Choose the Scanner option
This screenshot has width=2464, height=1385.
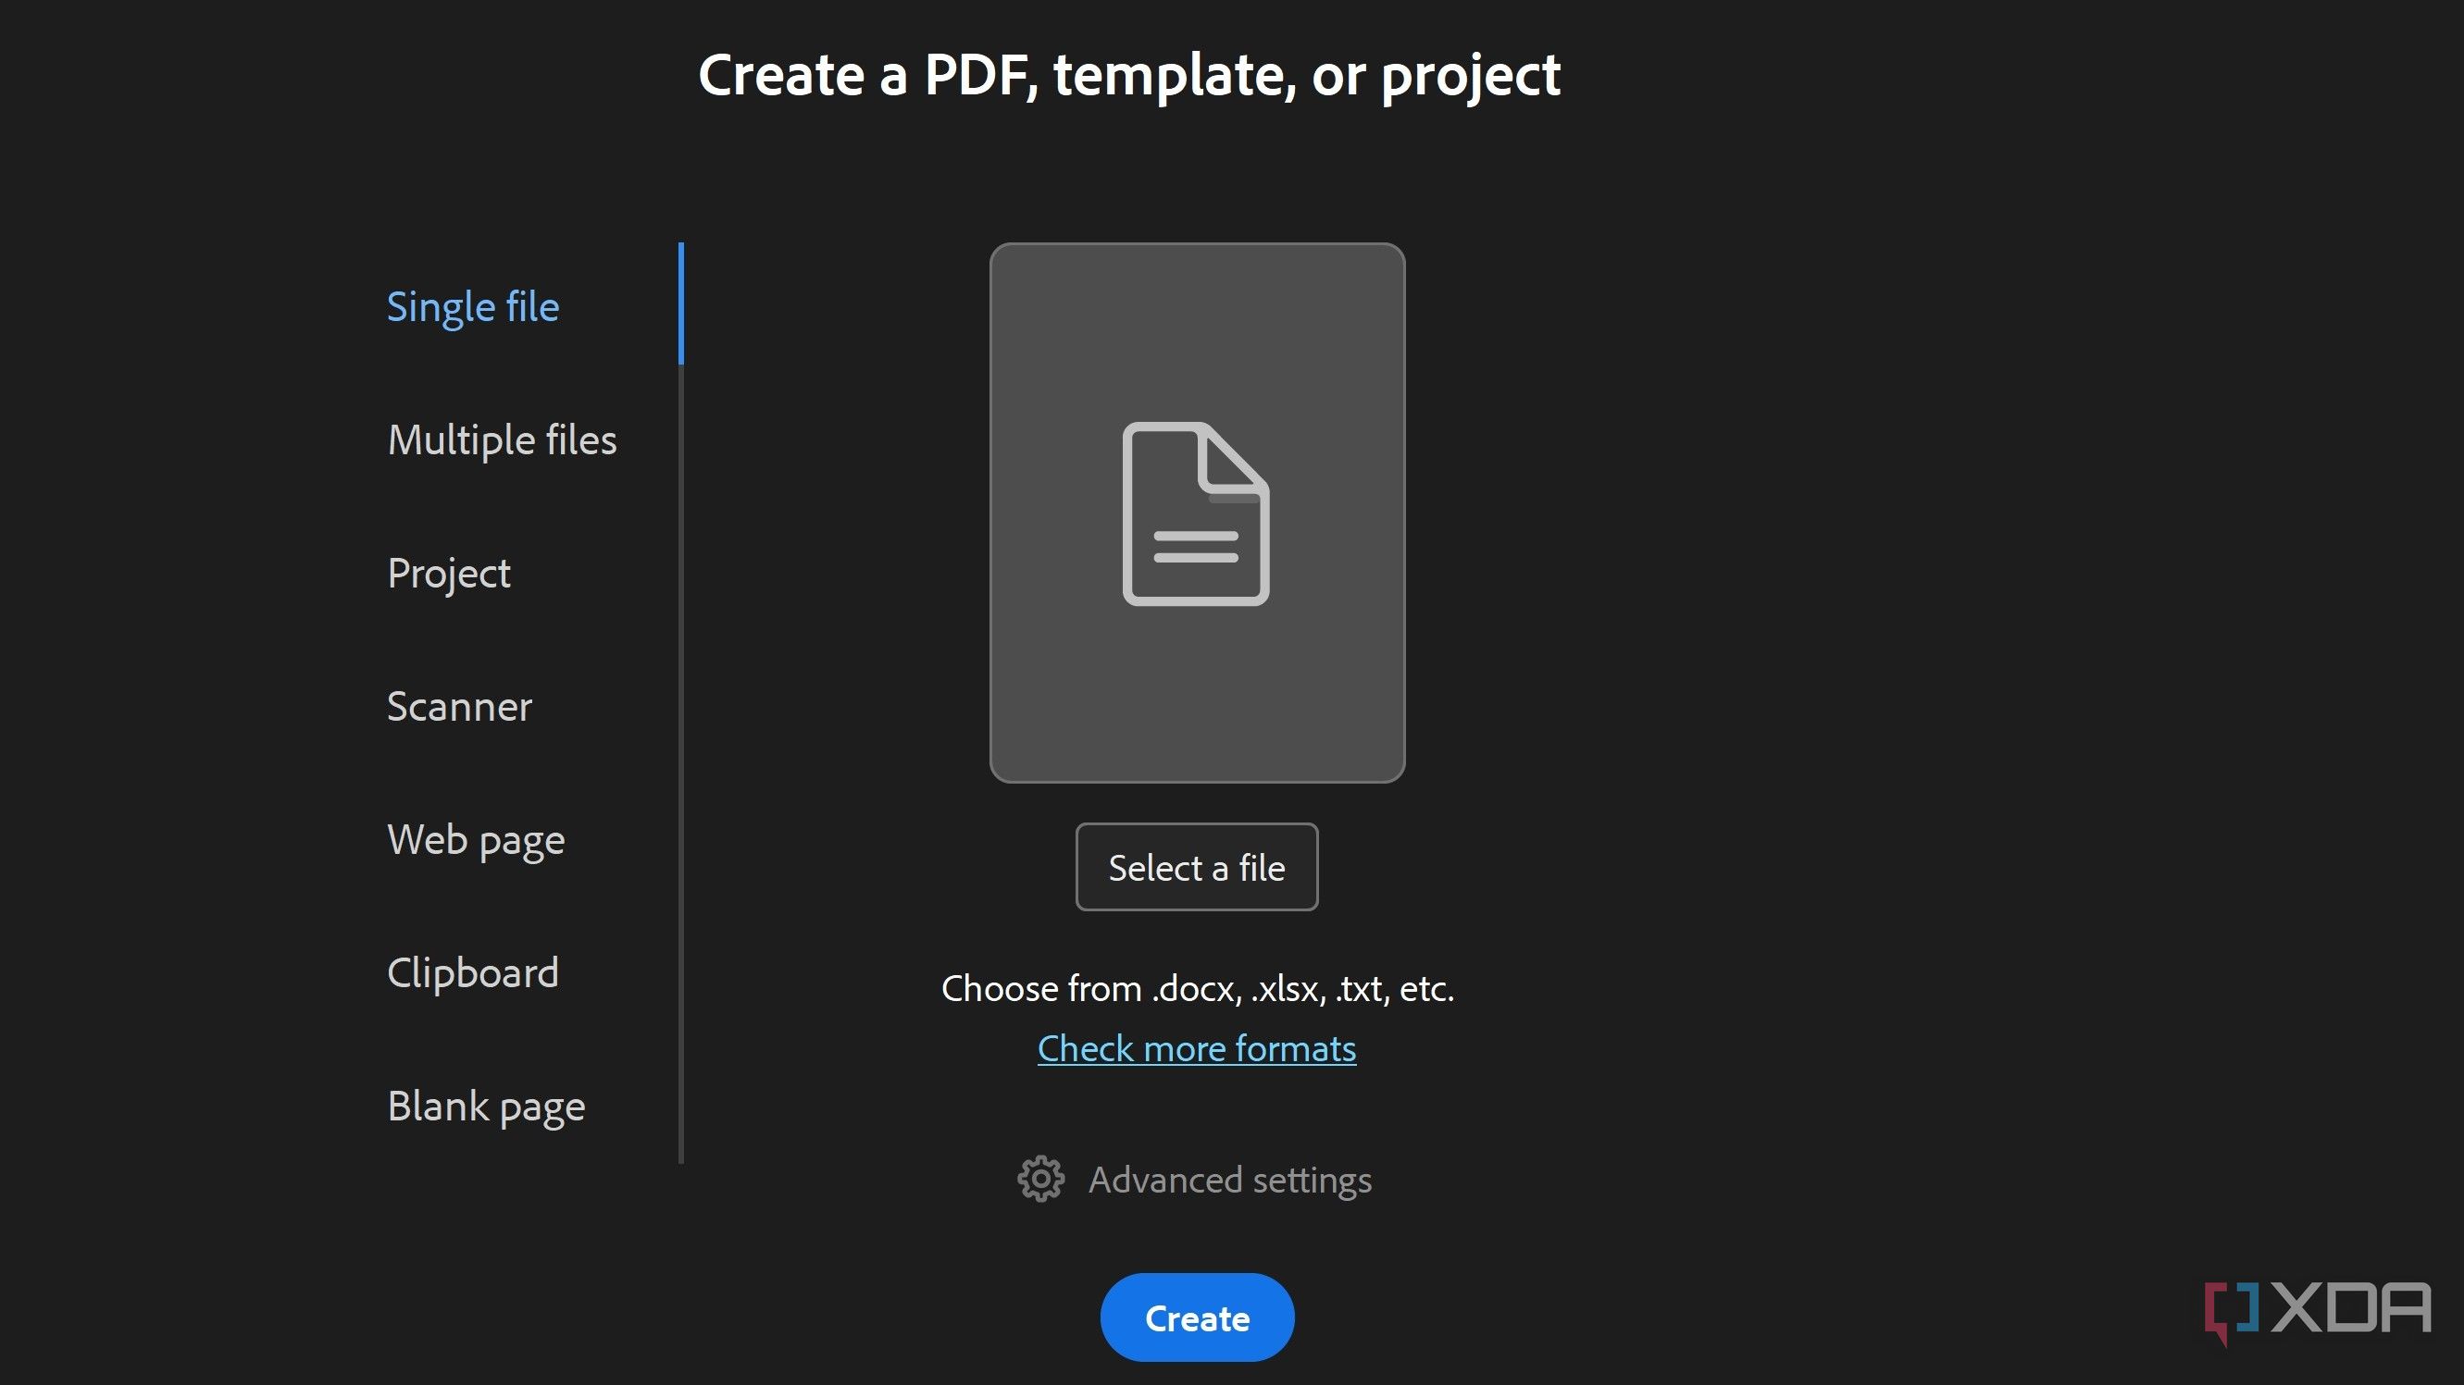tap(459, 708)
